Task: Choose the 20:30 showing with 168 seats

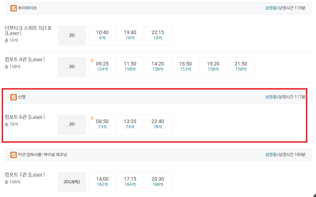Action: tap(158, 182)
